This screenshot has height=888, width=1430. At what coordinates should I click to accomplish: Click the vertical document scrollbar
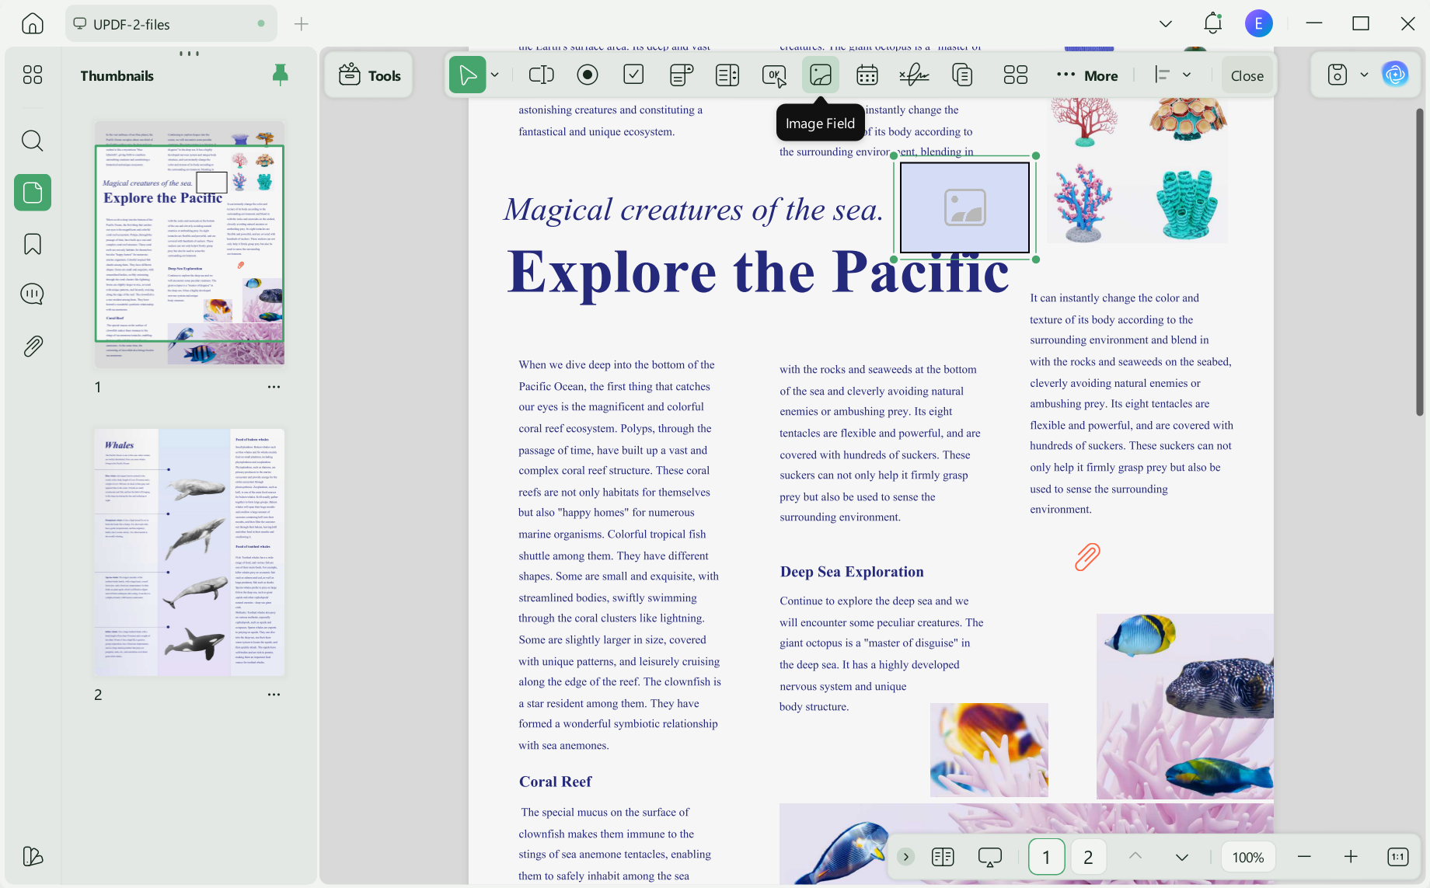pyautogui.click(x=1419, y=263)
